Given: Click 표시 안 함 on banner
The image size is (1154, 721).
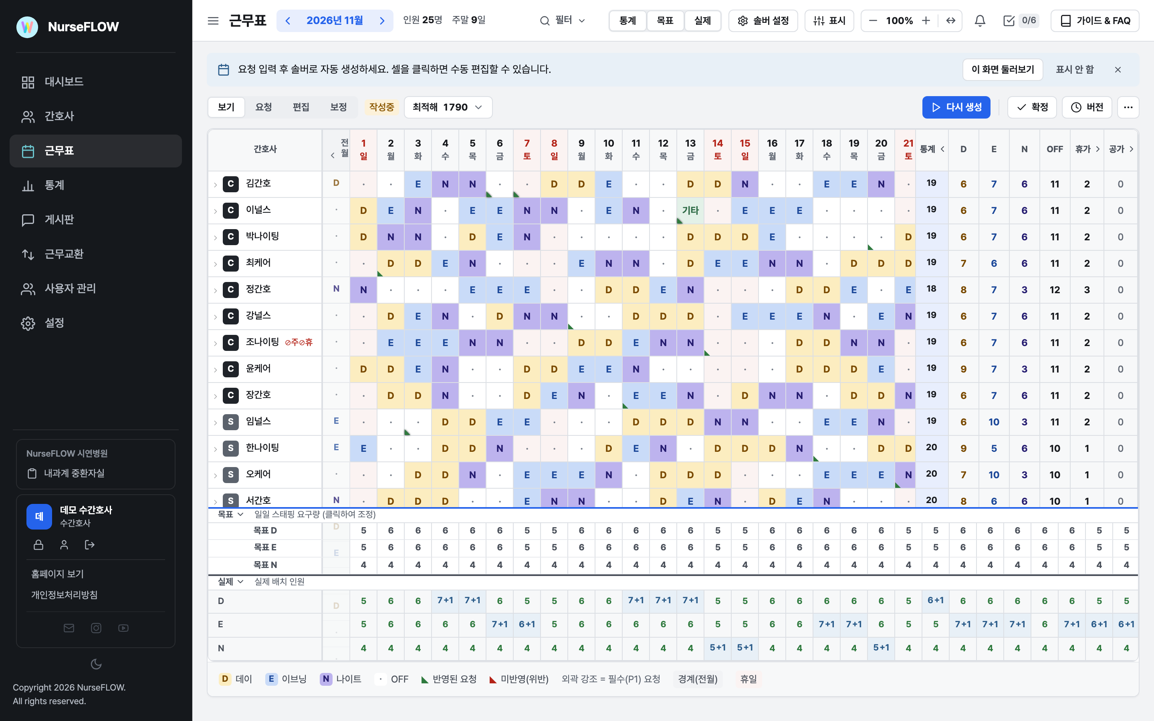Looking at the screenshot, I should point(1075,70).
